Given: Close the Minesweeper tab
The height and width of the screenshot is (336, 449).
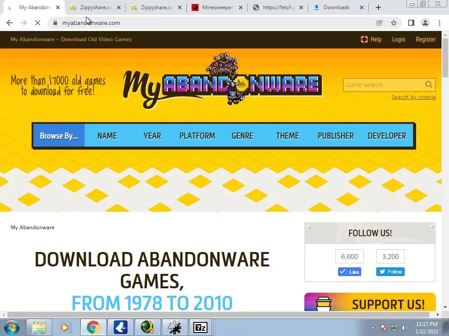Looking at the screenshot, I should pos(241,7).
